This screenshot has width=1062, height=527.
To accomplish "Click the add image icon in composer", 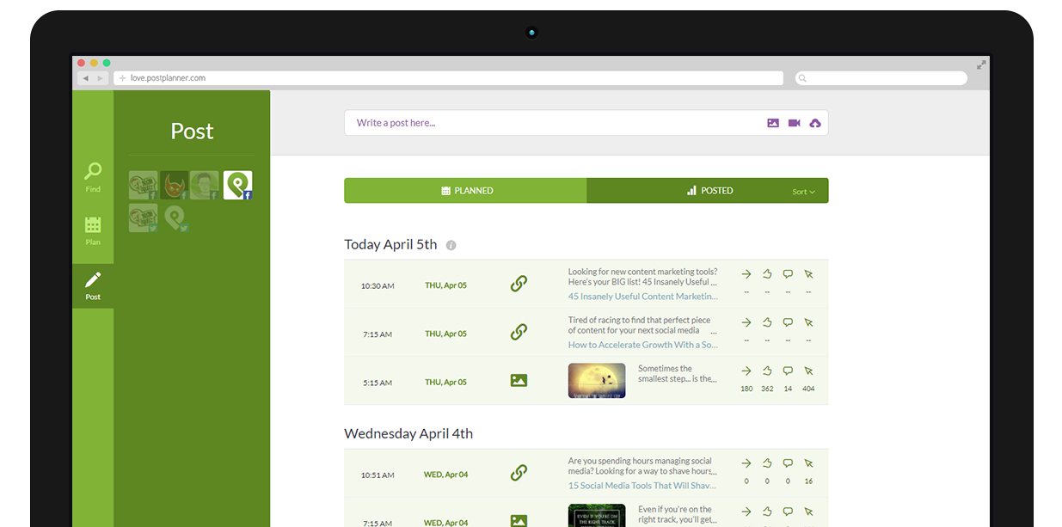I will pos(773,123).
